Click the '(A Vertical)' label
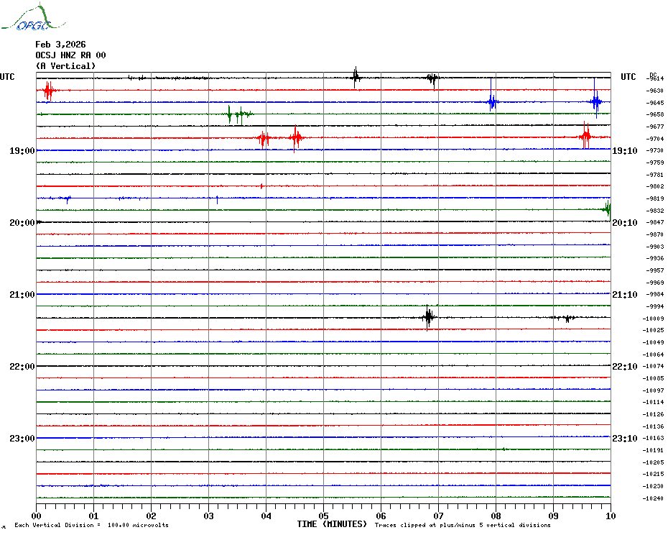This screenshot has width=668, height=535. [x=65, y=65]
